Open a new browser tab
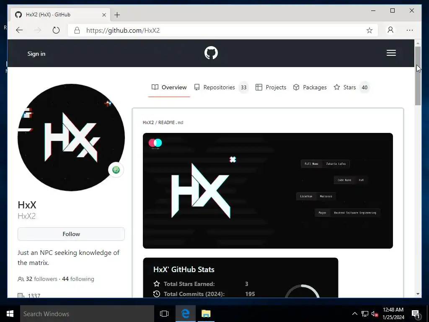The image size is (429, 322). click(117, 15)
